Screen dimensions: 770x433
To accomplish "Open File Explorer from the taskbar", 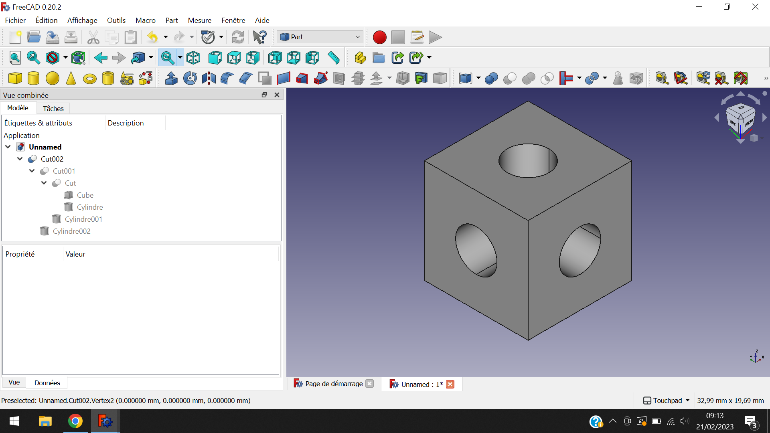I will [x=45, y=421].
